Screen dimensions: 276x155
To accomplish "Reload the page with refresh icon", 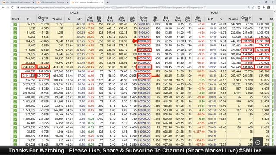I will (13, 8).
